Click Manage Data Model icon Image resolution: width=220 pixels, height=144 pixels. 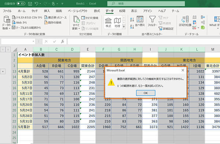203,27
